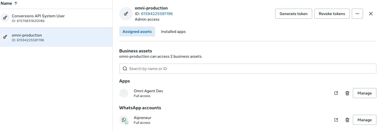Click the Admin access label
Viewport: 380px width, 131px height.
click(147, 19)
